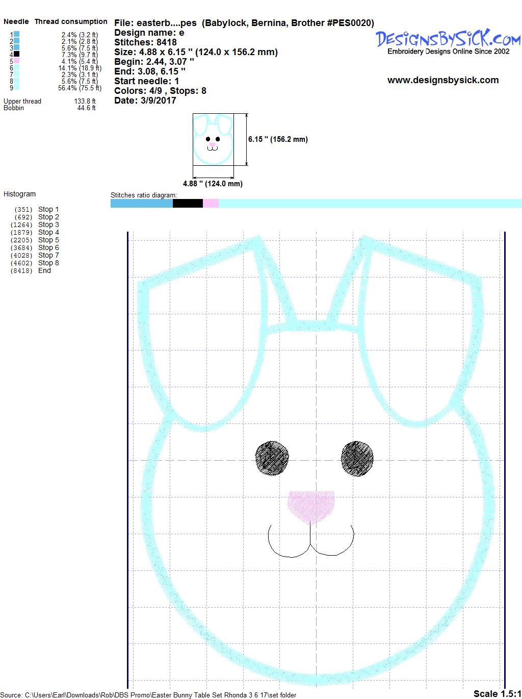Select Stop 1 in the histogram list

48,209
